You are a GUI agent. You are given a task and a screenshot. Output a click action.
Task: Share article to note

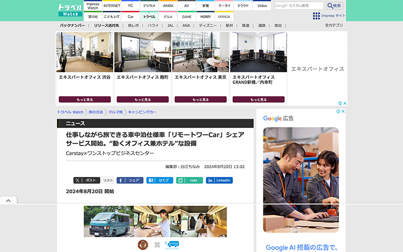tap(189, 180)
